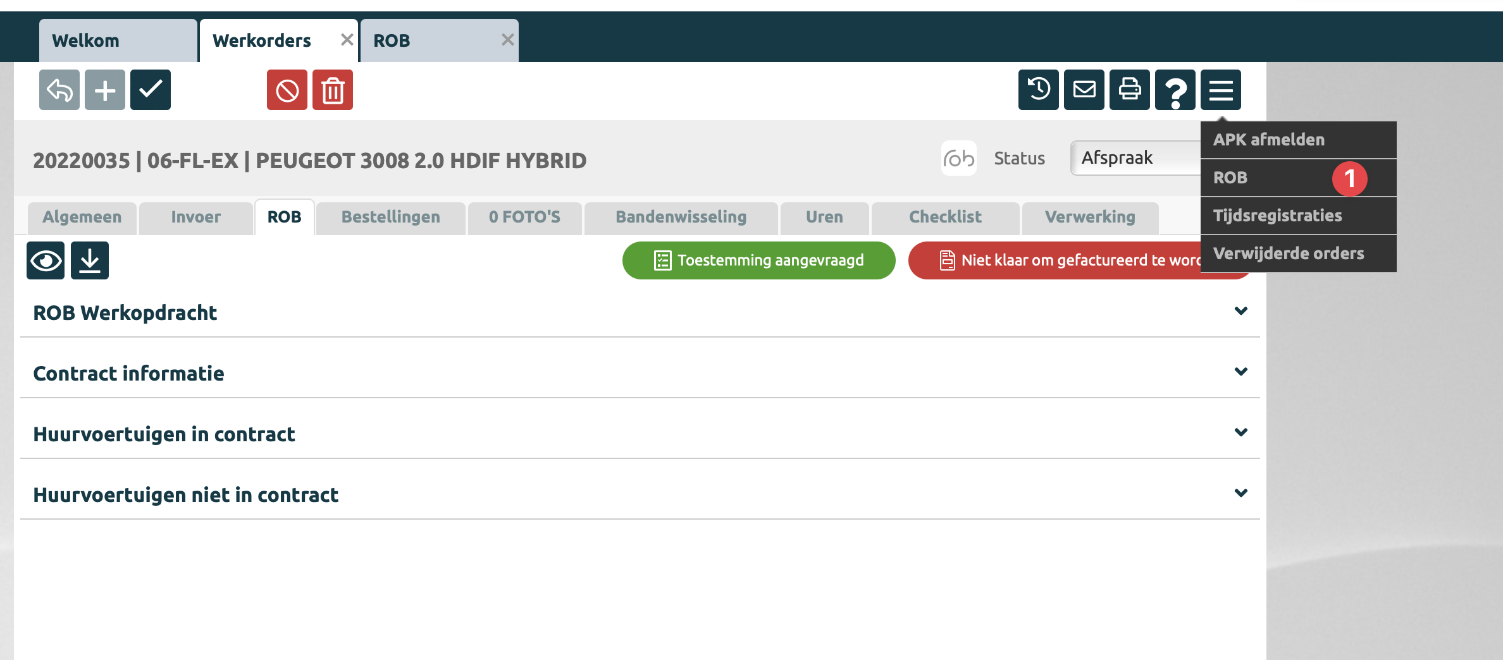The height and width of the screenshot is (660, 1503).
Task: Toggle the hamburger menu icon
Action: tap(1221, 90)
